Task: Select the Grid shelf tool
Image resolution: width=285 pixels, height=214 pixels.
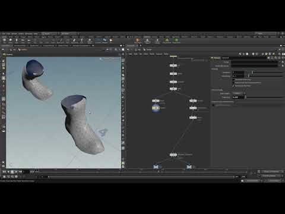Action: tap(29, 40)
